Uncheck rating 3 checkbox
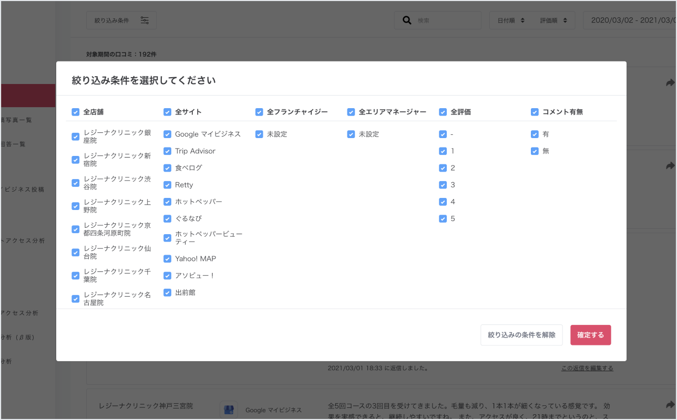Screen dimensions: 677x420 pos(443,185)
